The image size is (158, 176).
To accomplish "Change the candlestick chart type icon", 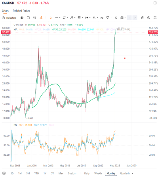I will click(22, 18).
